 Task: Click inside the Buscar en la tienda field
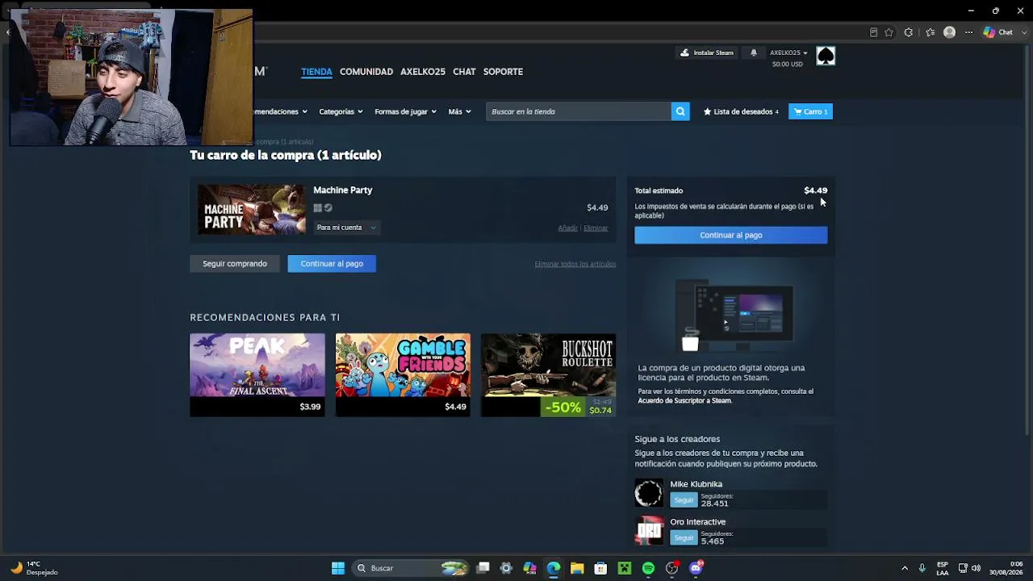tap(579, 111)
